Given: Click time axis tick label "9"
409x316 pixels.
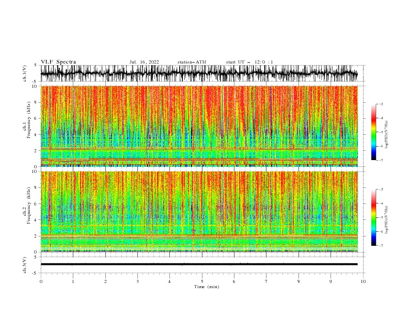Looking at the screenshot, I should click(331, 281).
